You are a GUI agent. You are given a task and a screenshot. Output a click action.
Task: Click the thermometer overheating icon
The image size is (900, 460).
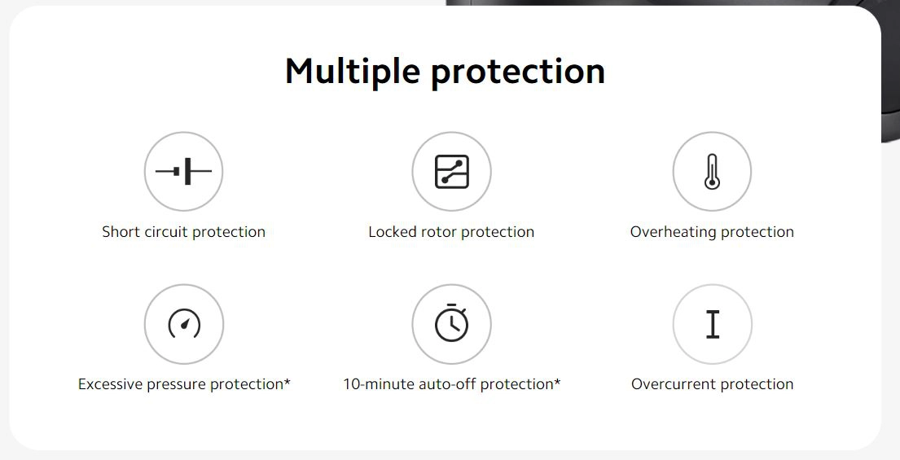pos(712,171)
